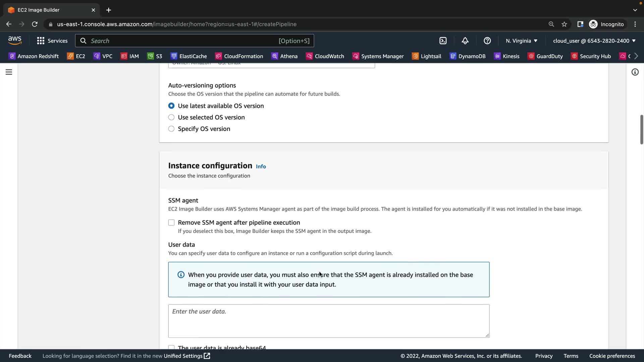
Task: Open the notifications bell
Action: pyautogui.click(x=465, y=41)
